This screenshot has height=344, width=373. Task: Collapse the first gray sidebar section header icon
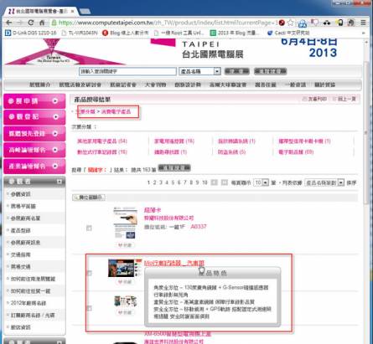click(60, 182)
